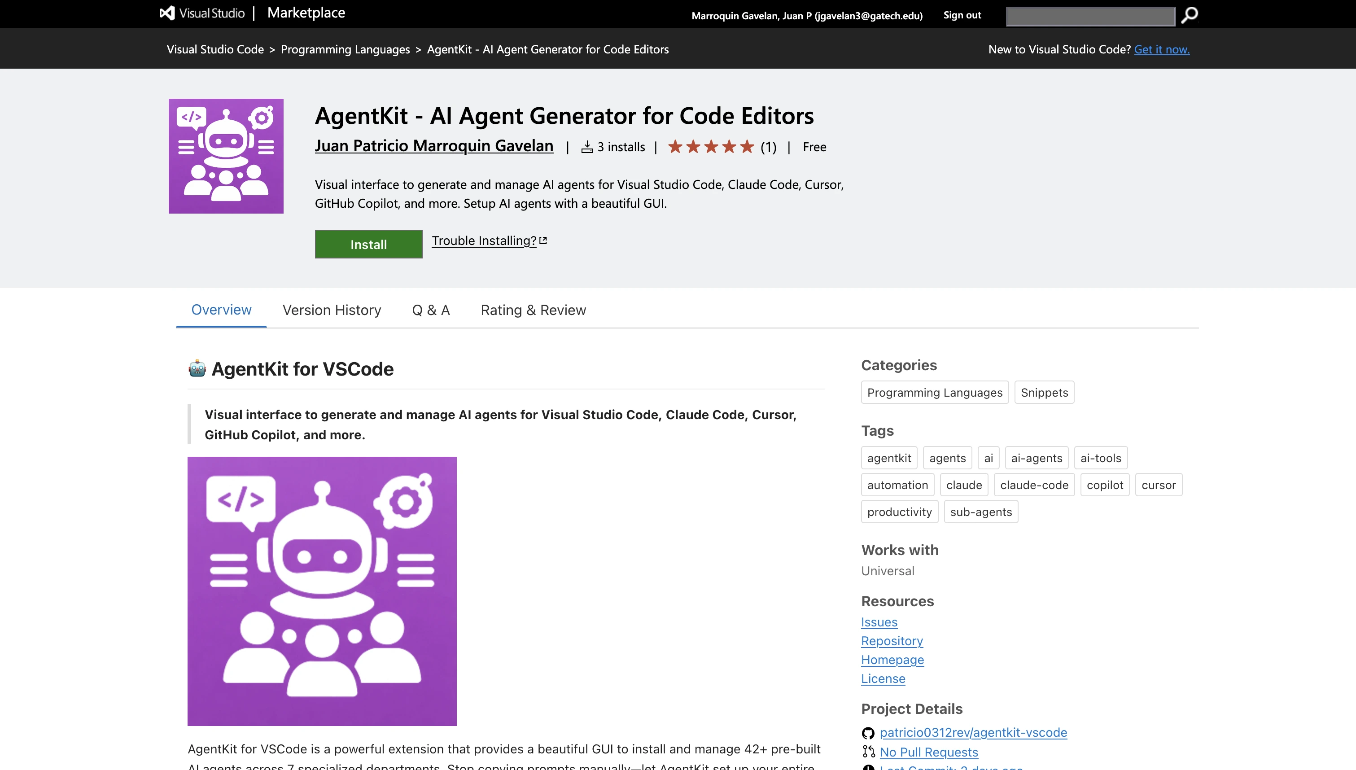Open the Version History tab
The height and width of the screenshot is (770, 1356).
[x=332, y=310]
